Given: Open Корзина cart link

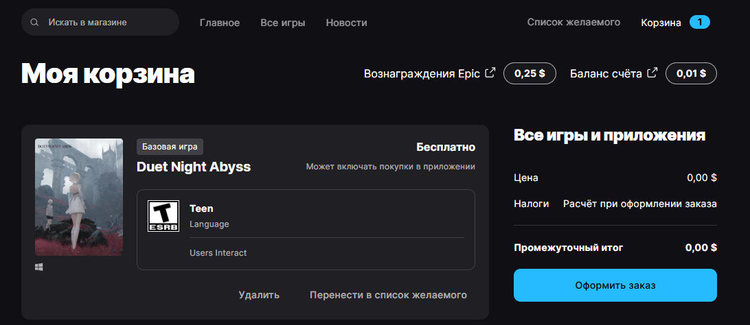Looking at the screenshot, I should [661, 23].
